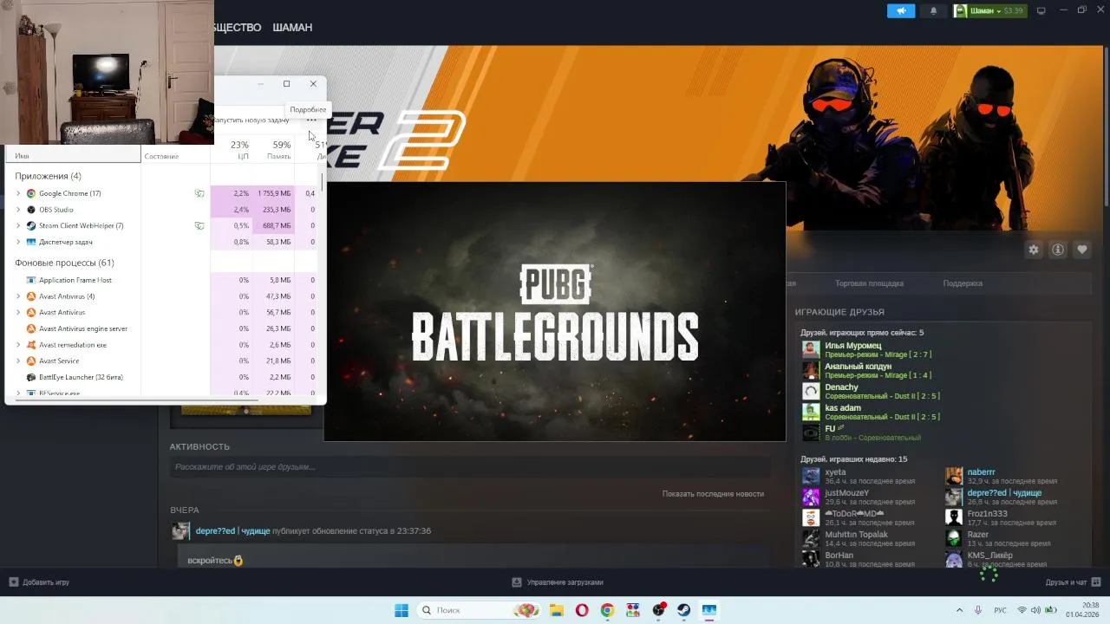Click microphone icon in system tray
The height and width of the screenshot is (624, 1110).
click(978, 610)
